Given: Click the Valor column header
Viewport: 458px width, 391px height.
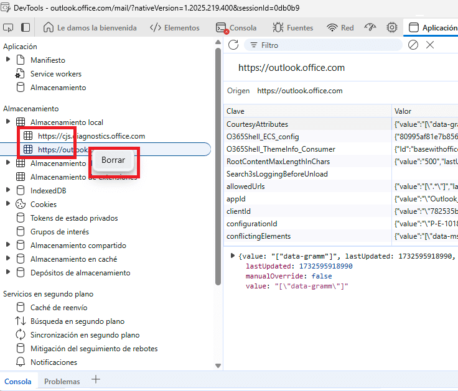Looking at the screenshot, I should click(425, 111).
